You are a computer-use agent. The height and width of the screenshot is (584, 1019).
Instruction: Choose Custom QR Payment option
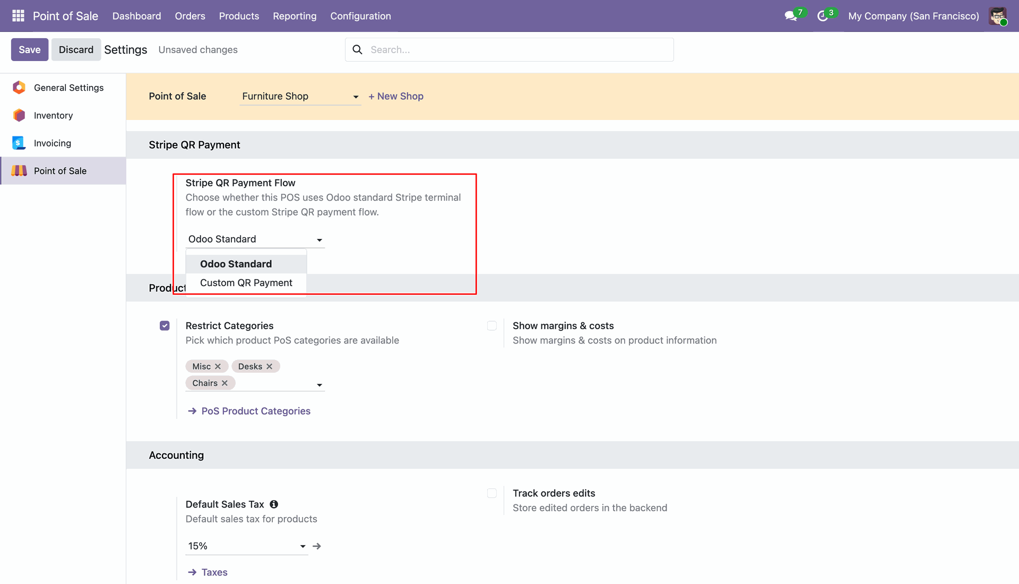pyautogui.click(x=246, y=283)
